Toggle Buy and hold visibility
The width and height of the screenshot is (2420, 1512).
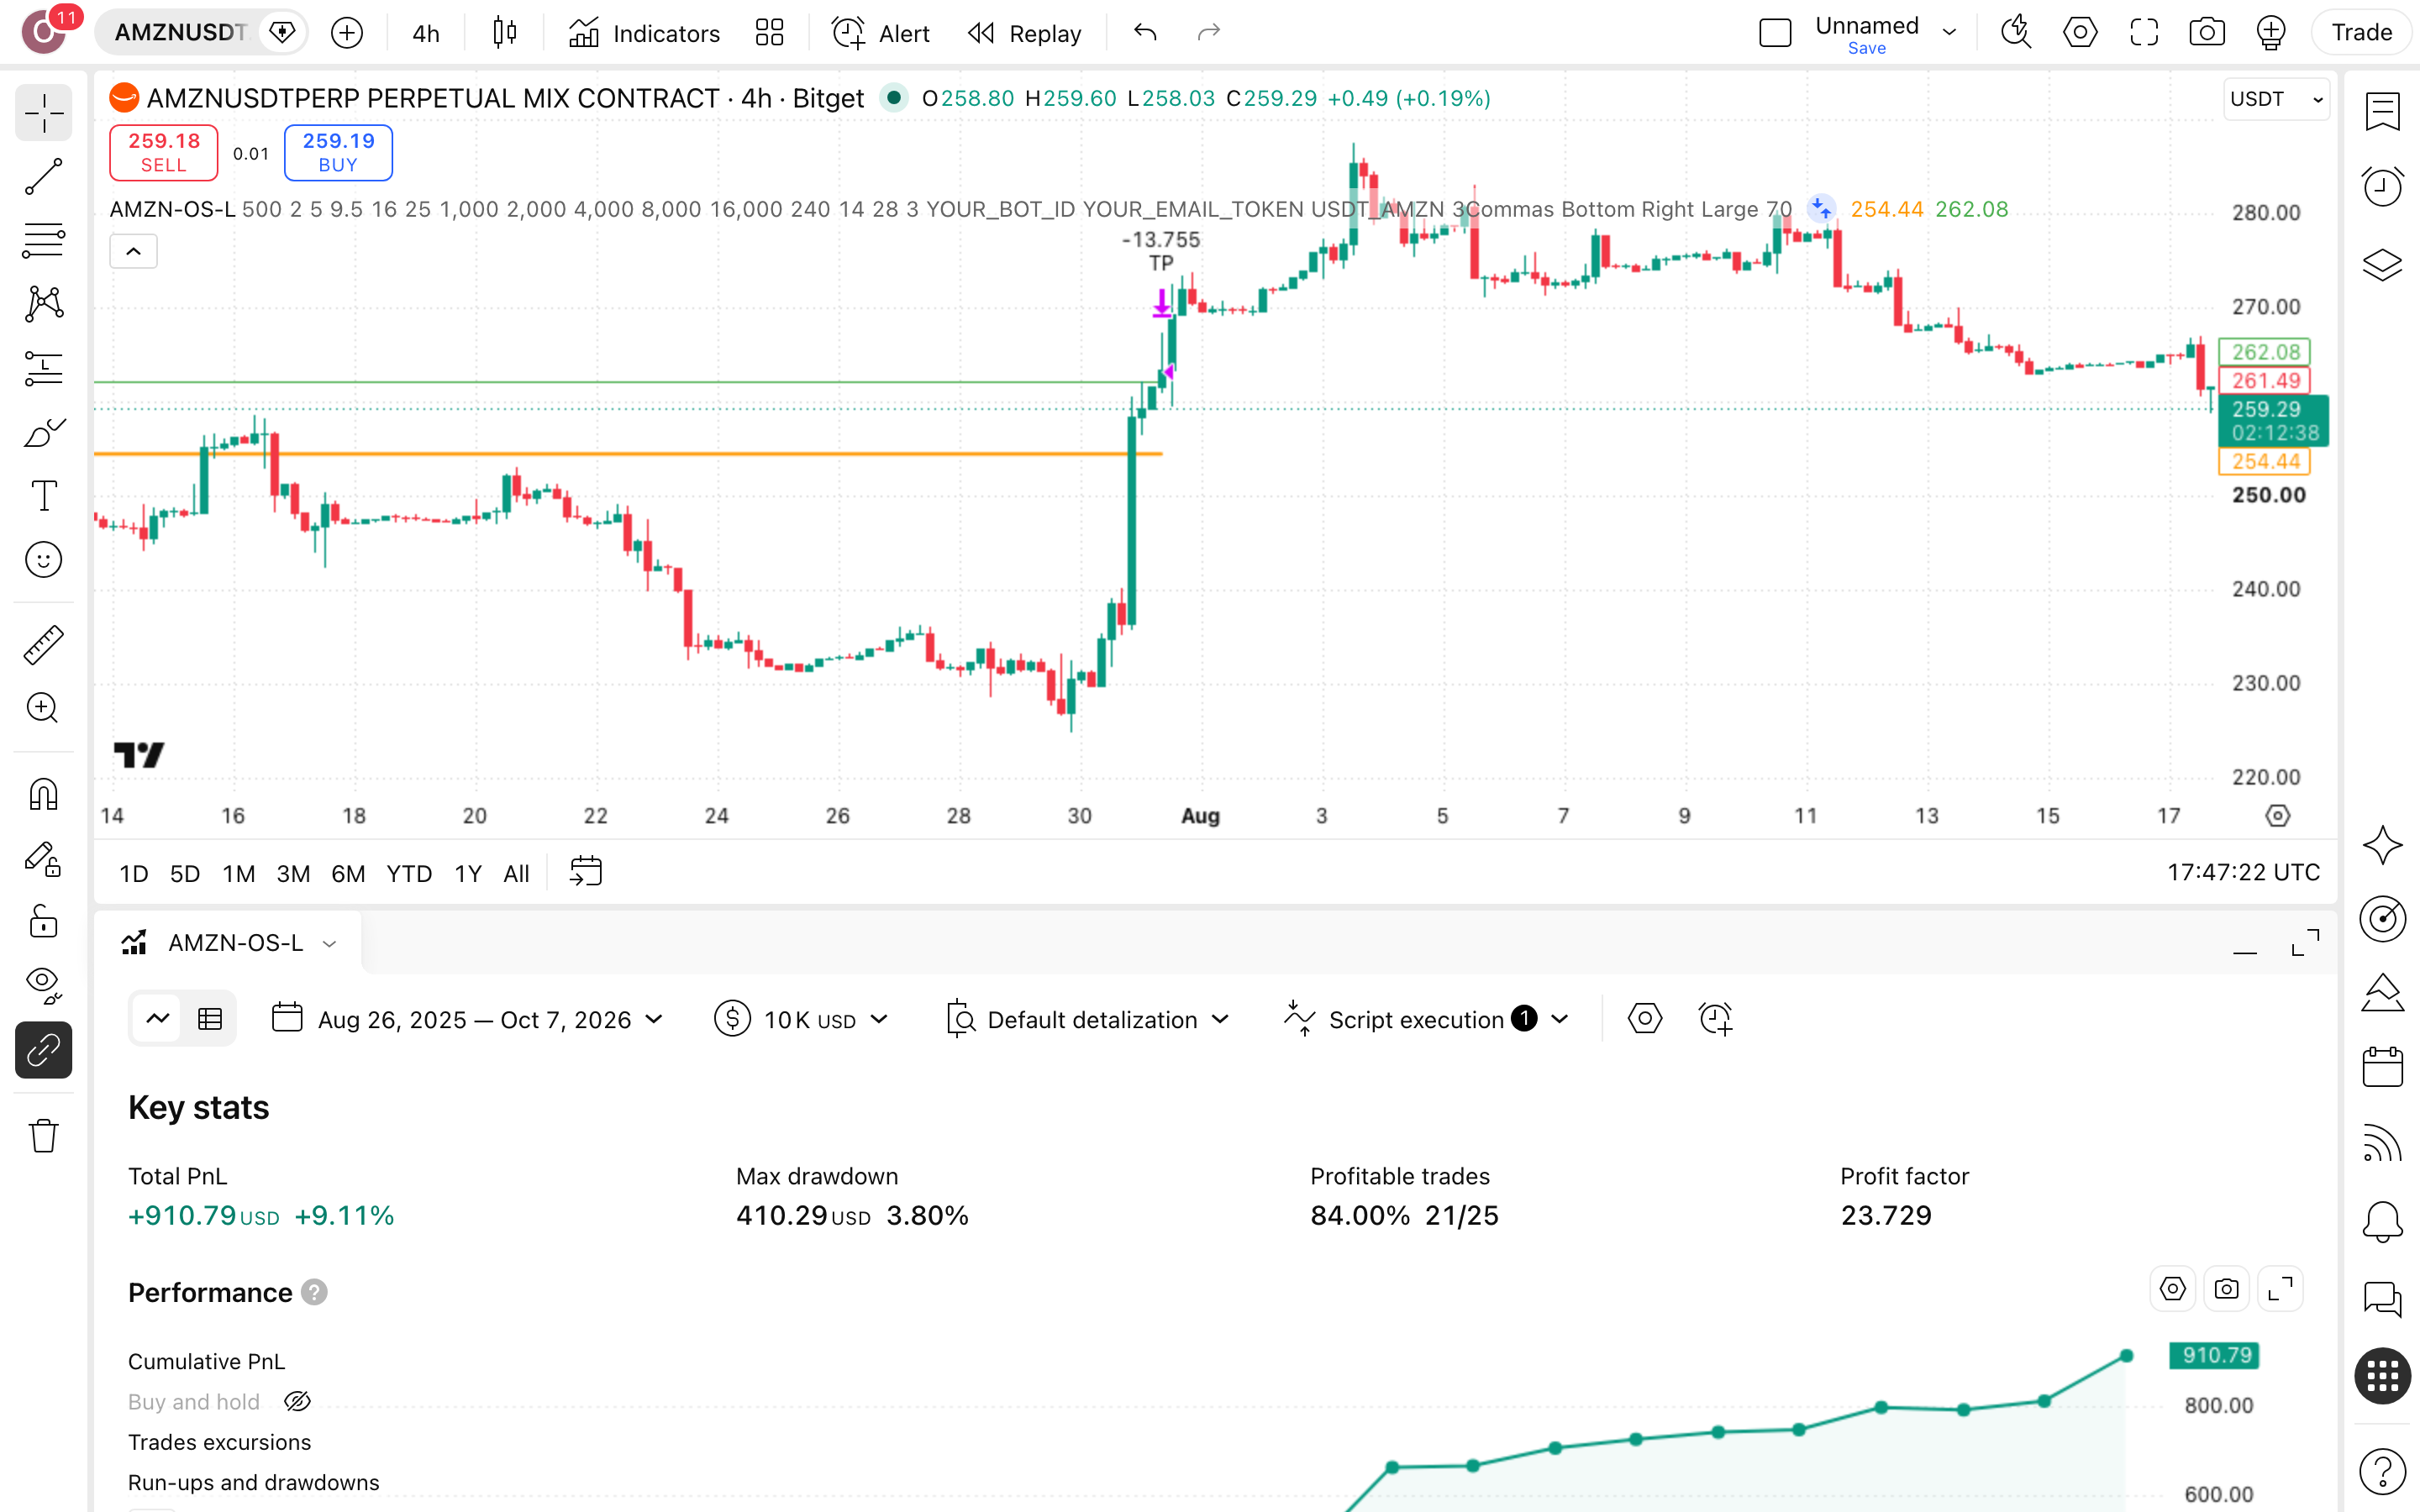[x=297, y=1401]
